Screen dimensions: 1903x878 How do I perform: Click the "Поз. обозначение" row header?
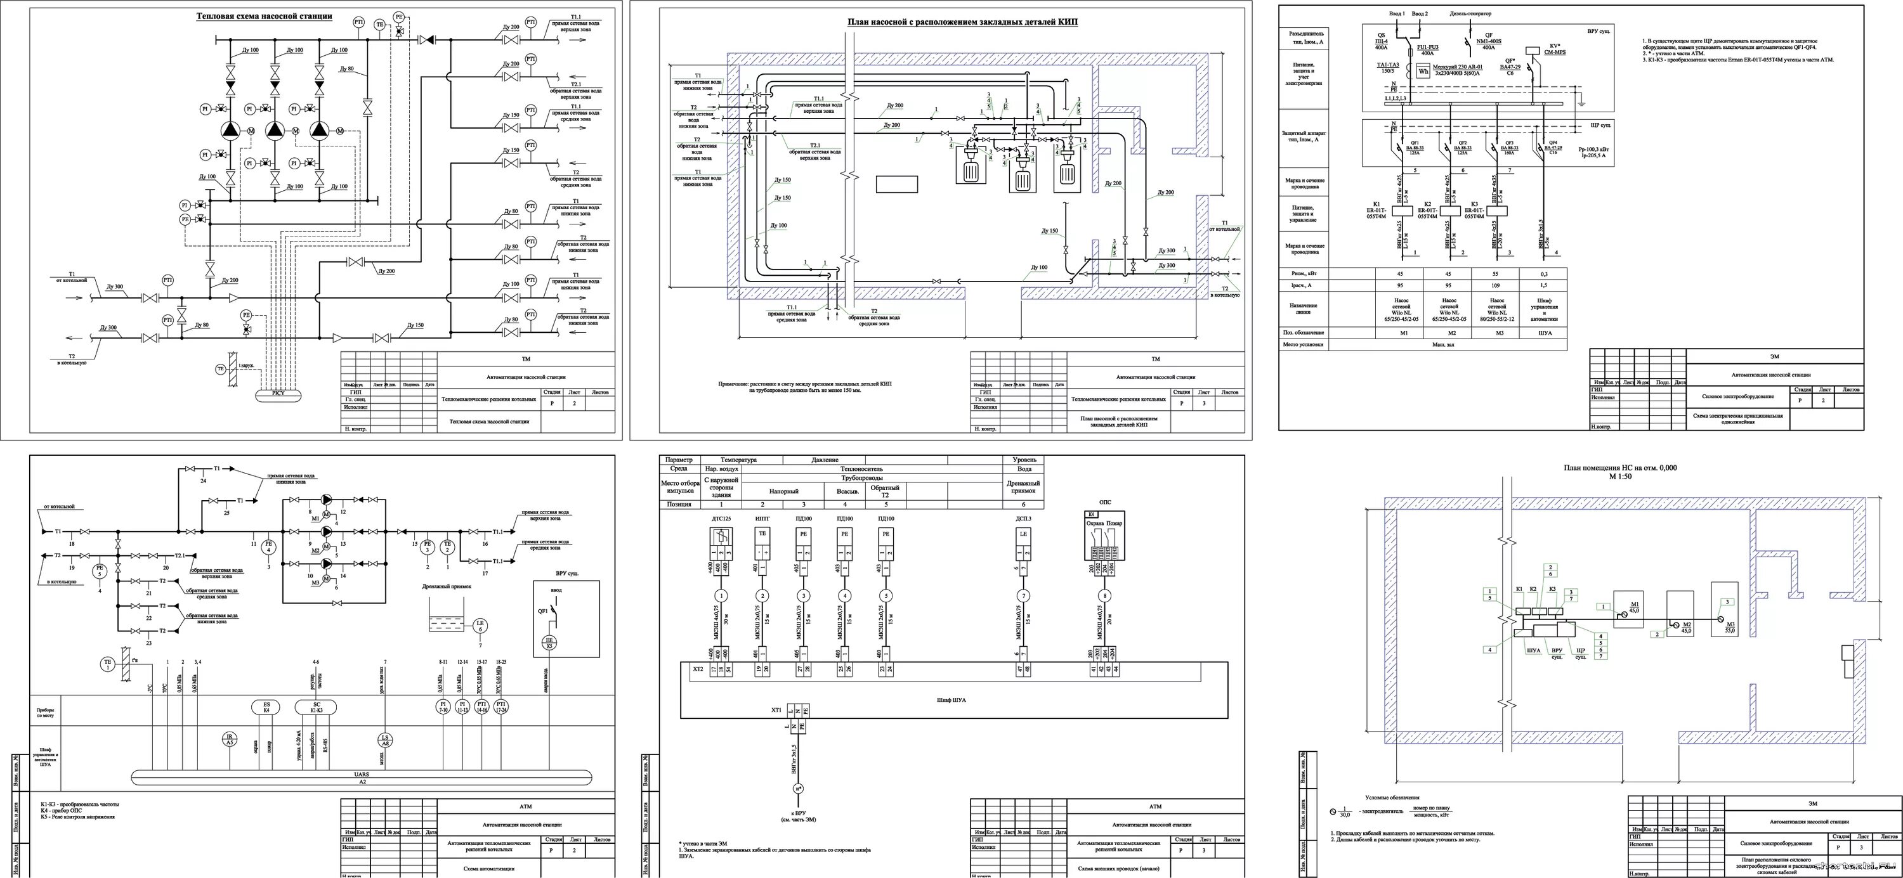(1304, 332)
